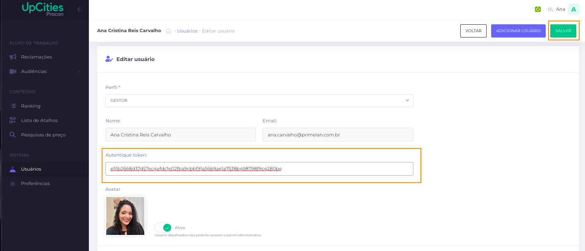This screenshot has height=251, width=585.
Task: Click the ADICIONAR USUÁRIO button
Action: [518, 31]
